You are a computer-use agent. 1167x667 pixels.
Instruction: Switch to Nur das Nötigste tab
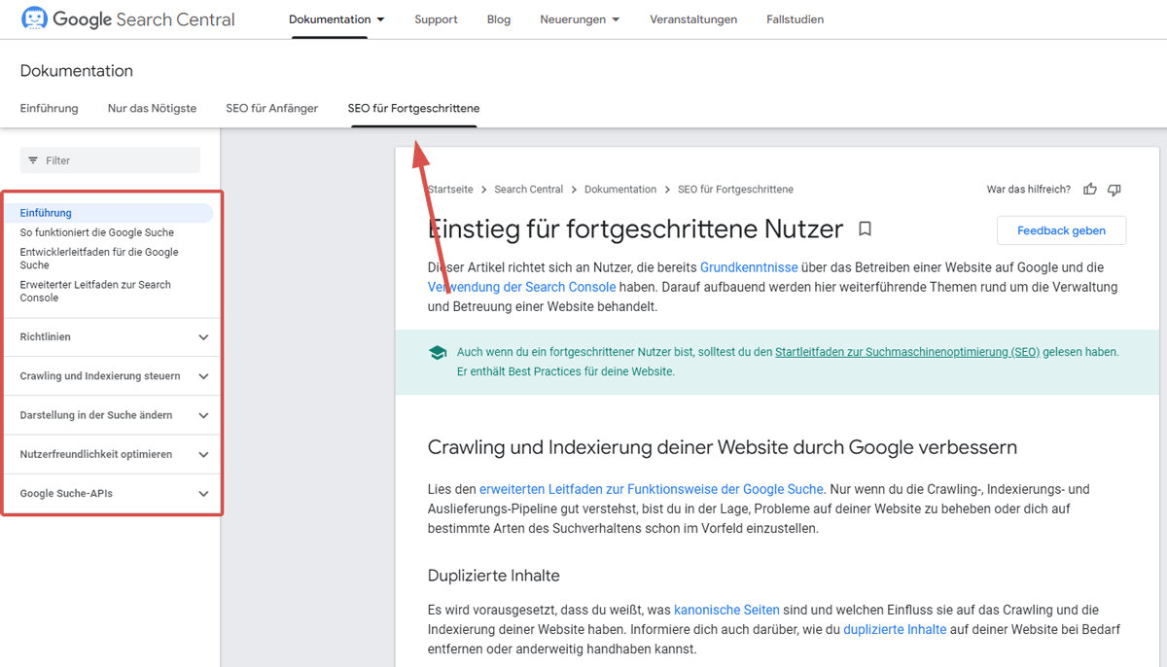click(x=152, y=108)
